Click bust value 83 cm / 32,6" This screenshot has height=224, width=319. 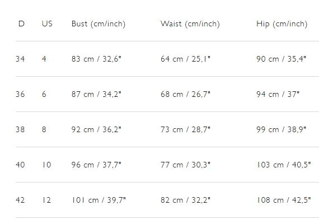(x=96, y=59)
